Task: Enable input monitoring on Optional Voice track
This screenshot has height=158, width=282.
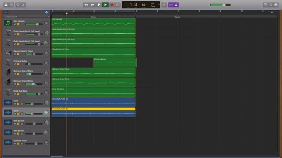Action: (x=22, y=144)
